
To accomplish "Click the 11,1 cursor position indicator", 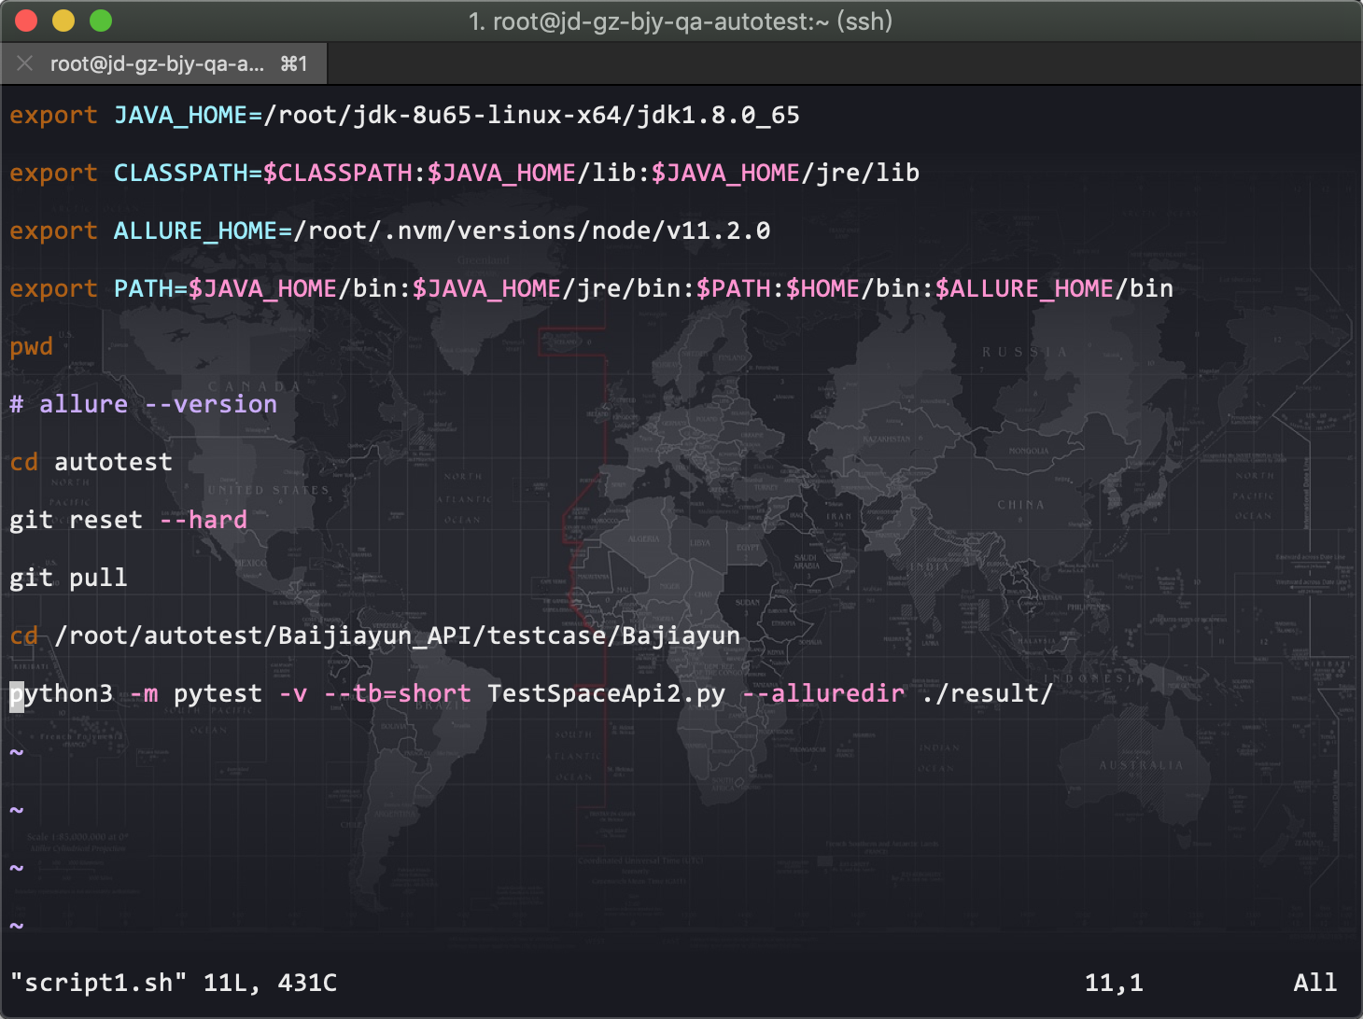I will click(1114, 983).
